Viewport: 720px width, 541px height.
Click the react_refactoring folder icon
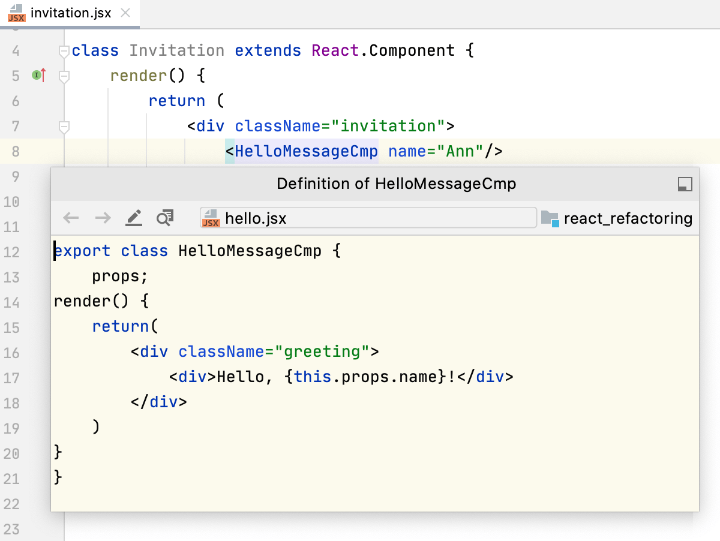tap(550, 218)
